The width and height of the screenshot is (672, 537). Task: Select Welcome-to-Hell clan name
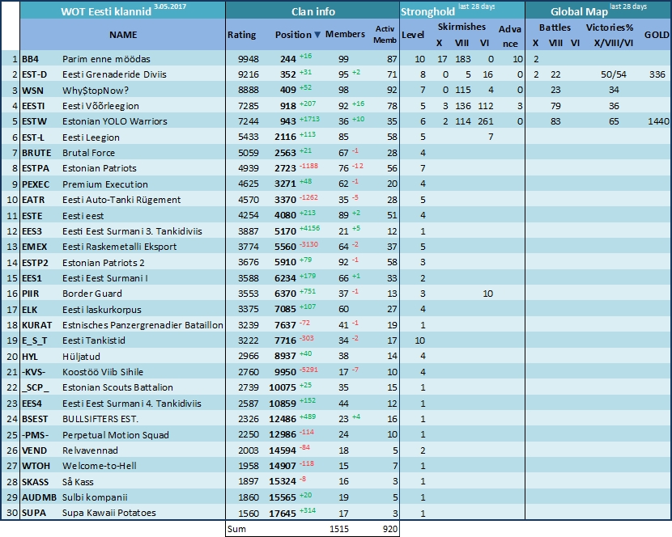pos(100,466)
